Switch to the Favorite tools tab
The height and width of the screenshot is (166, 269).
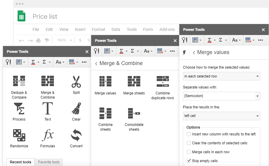pos(49,162)
